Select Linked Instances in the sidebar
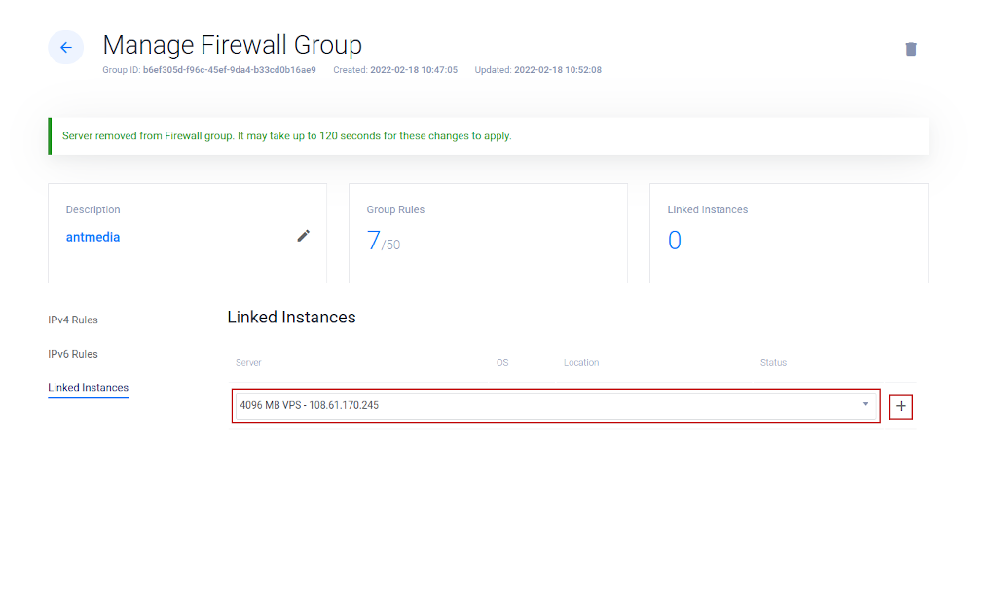The width and height of the screenshot is (997, 603). pos(88,388)
